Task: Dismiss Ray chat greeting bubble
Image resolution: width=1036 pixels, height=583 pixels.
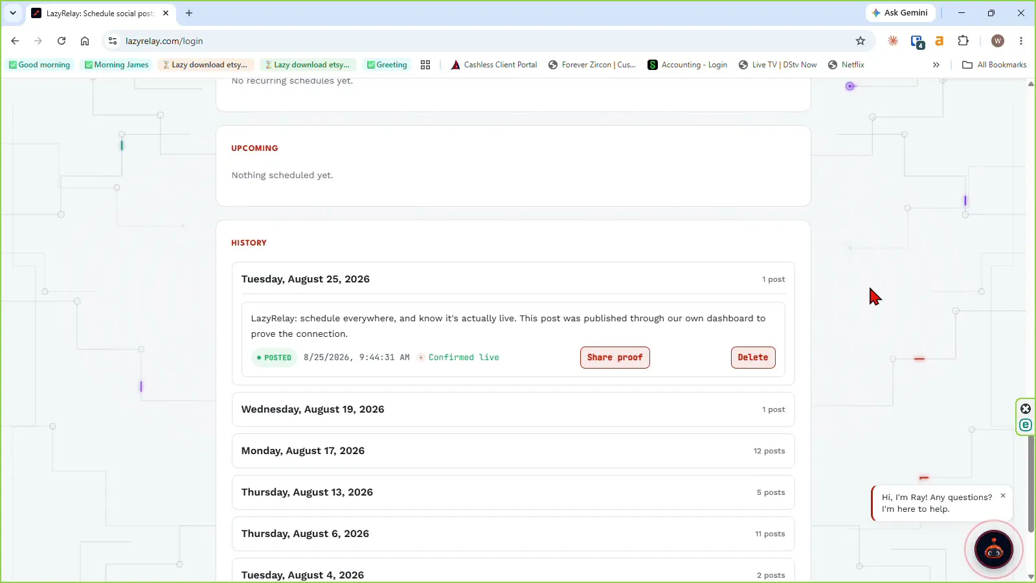Action: point(1003,496)
